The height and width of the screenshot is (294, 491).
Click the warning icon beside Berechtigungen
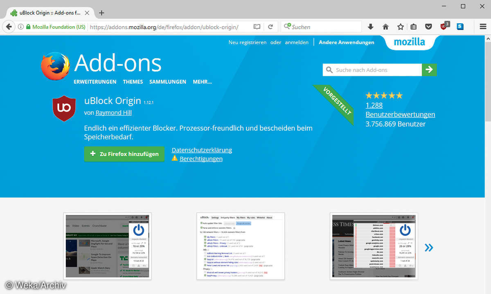[175, 158]
